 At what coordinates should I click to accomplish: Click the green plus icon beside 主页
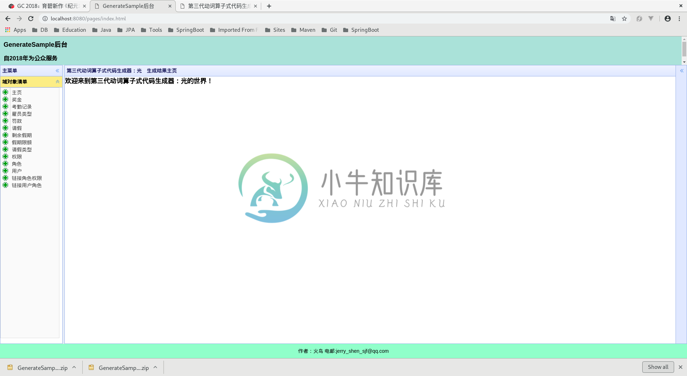5,92
